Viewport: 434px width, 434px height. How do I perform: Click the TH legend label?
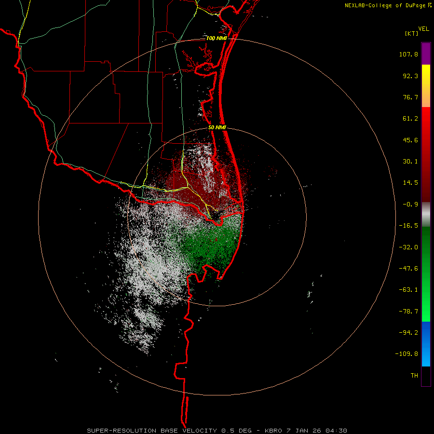(414, 376)
